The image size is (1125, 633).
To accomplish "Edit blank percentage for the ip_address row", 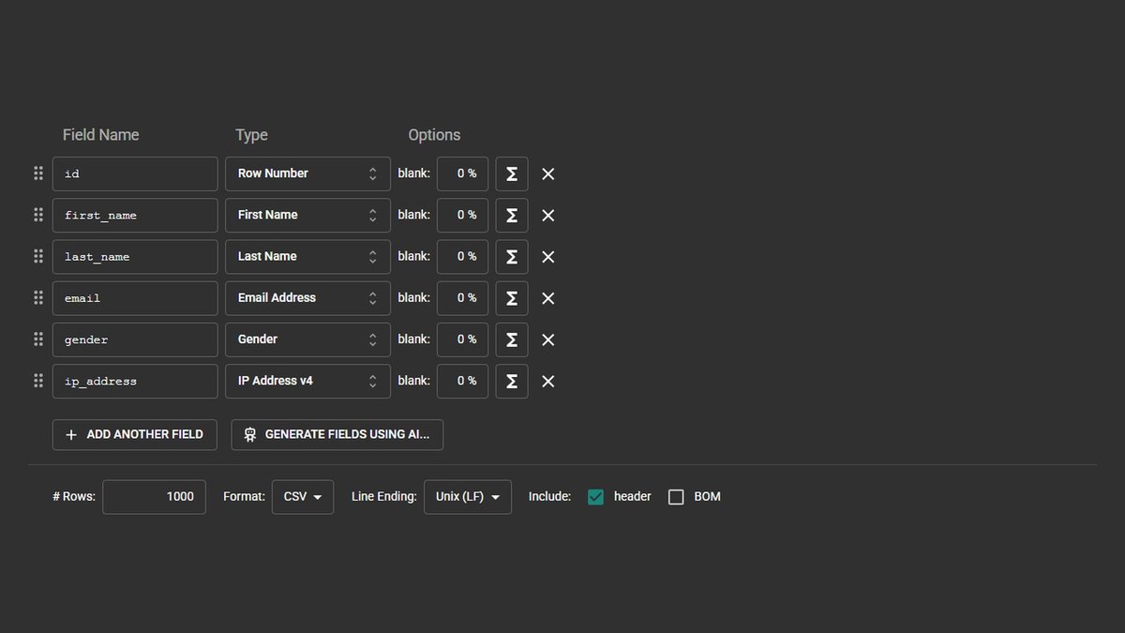I will click(x=462, y=381).
